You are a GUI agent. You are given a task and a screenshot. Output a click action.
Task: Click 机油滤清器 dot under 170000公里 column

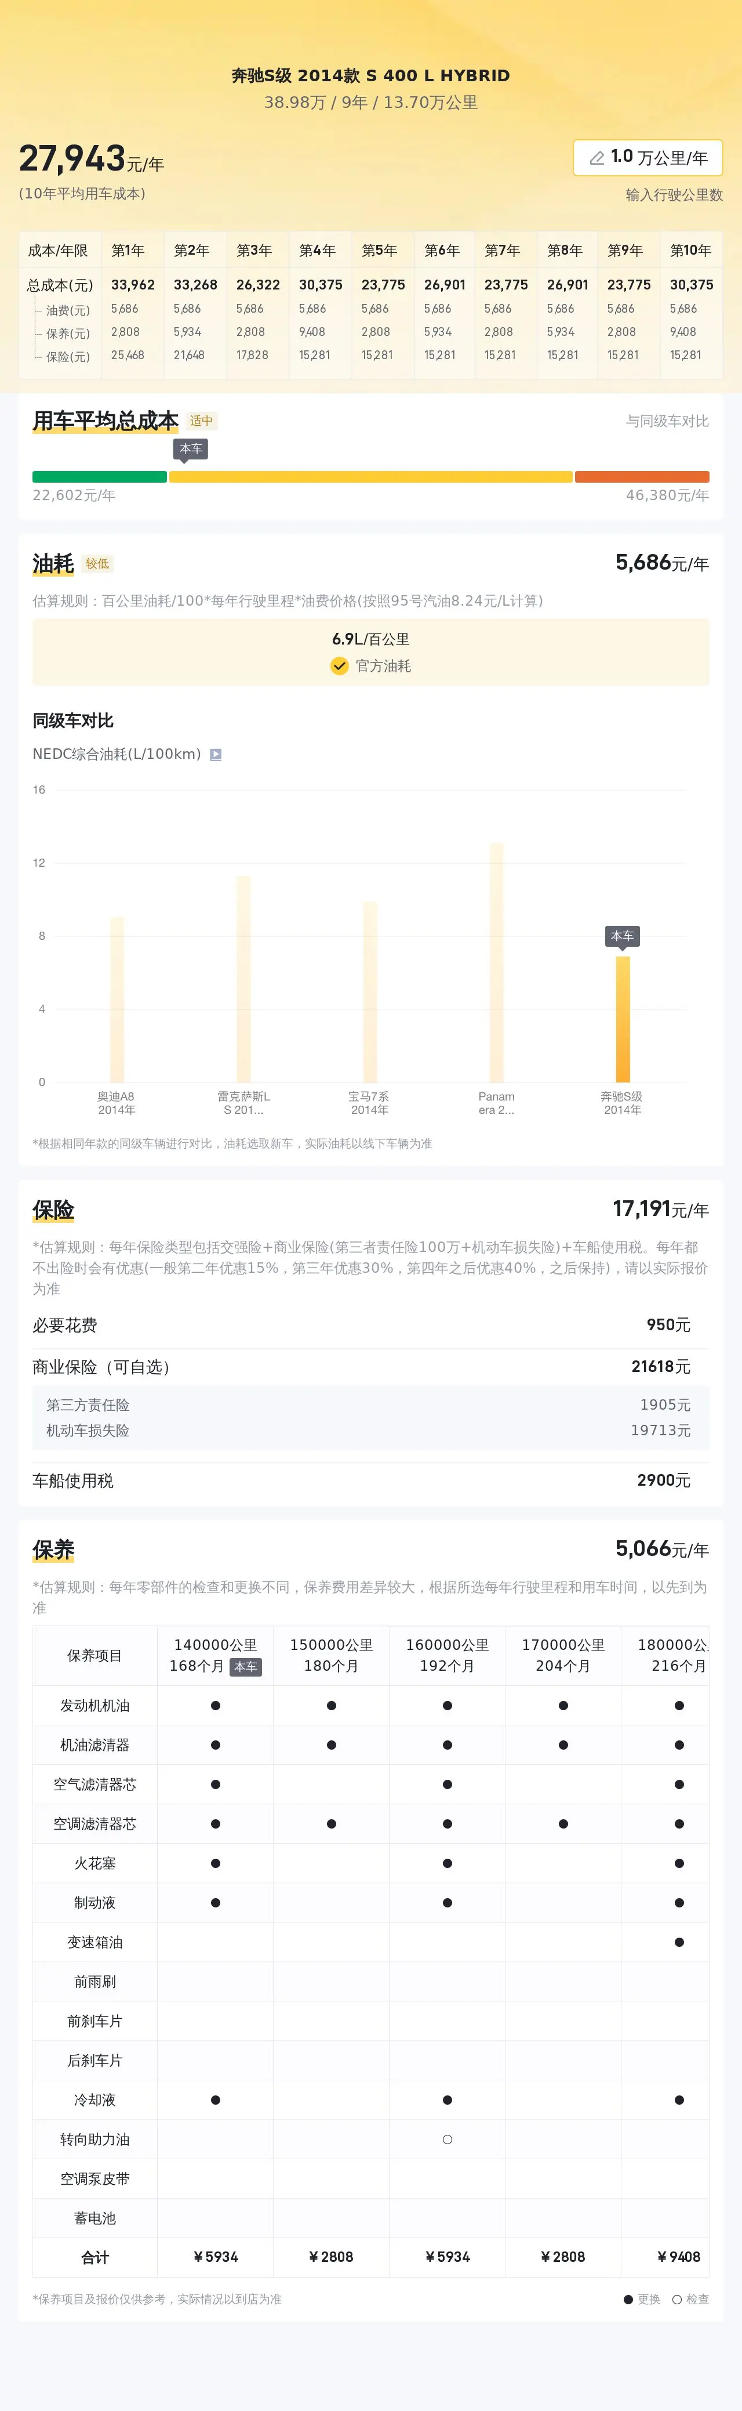point(563,1744)
